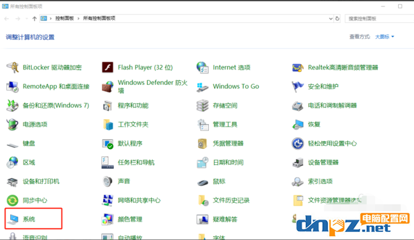Open the Flash Player (32 位) icon
The image size is (414, 240).
pos(108,67)
